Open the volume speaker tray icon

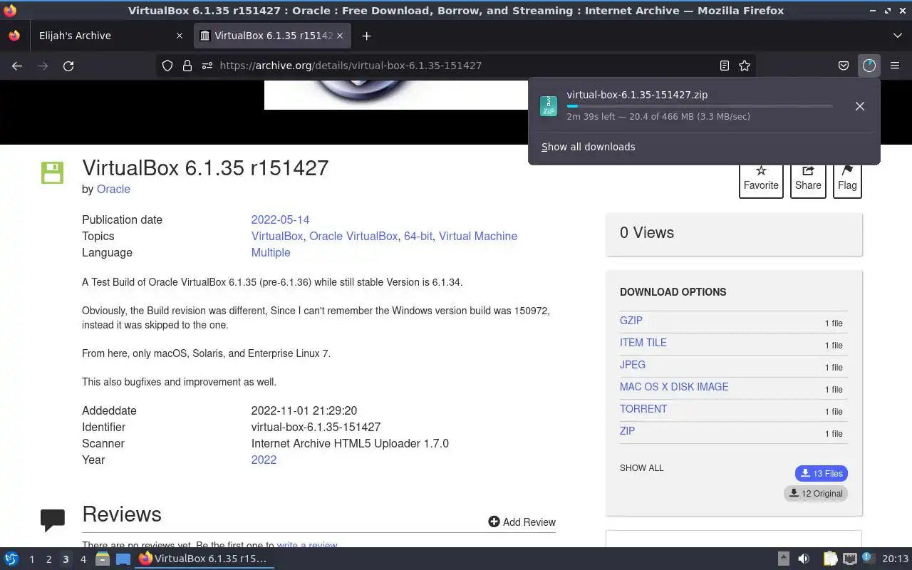[x=804, y=559]
